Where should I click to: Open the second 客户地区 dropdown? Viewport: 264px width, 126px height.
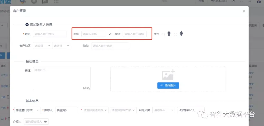click(62, 46)
